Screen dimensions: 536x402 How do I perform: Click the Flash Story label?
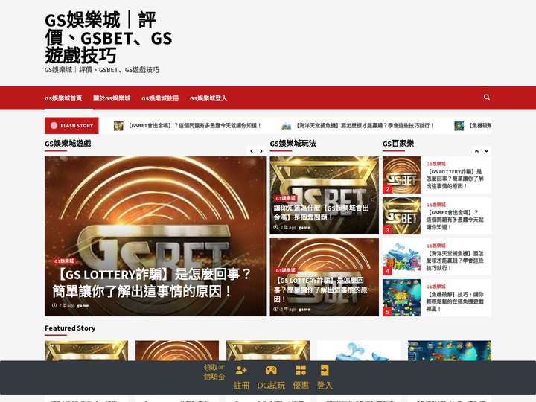(x=71, y=126)
